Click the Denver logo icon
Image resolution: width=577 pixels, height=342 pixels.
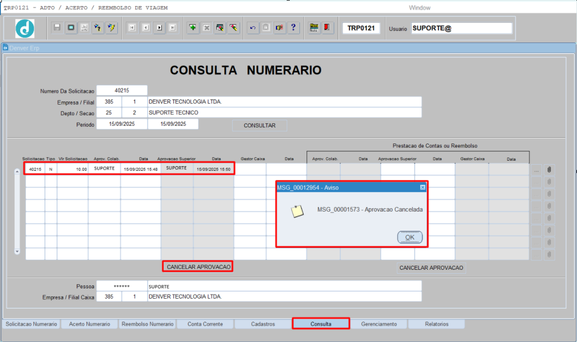(x=25, y=28)
